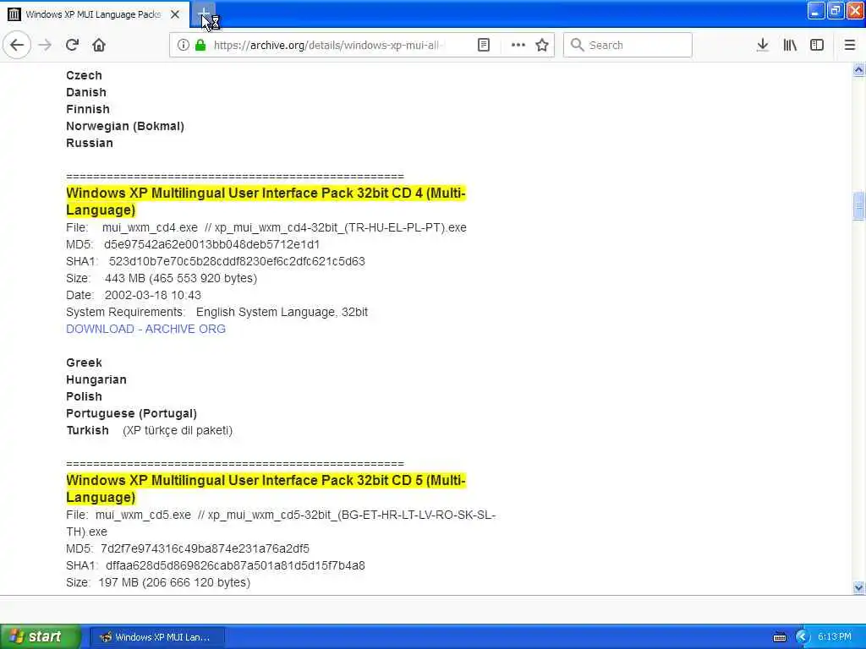The height and width of the screenshot is (649, 866).
Task: Click the scrollbar down arrow
Action: point(858,588)
